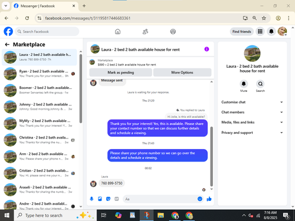Open Cristian conversation in list
This screenshot has height=221, width=295.
point(40,173)
